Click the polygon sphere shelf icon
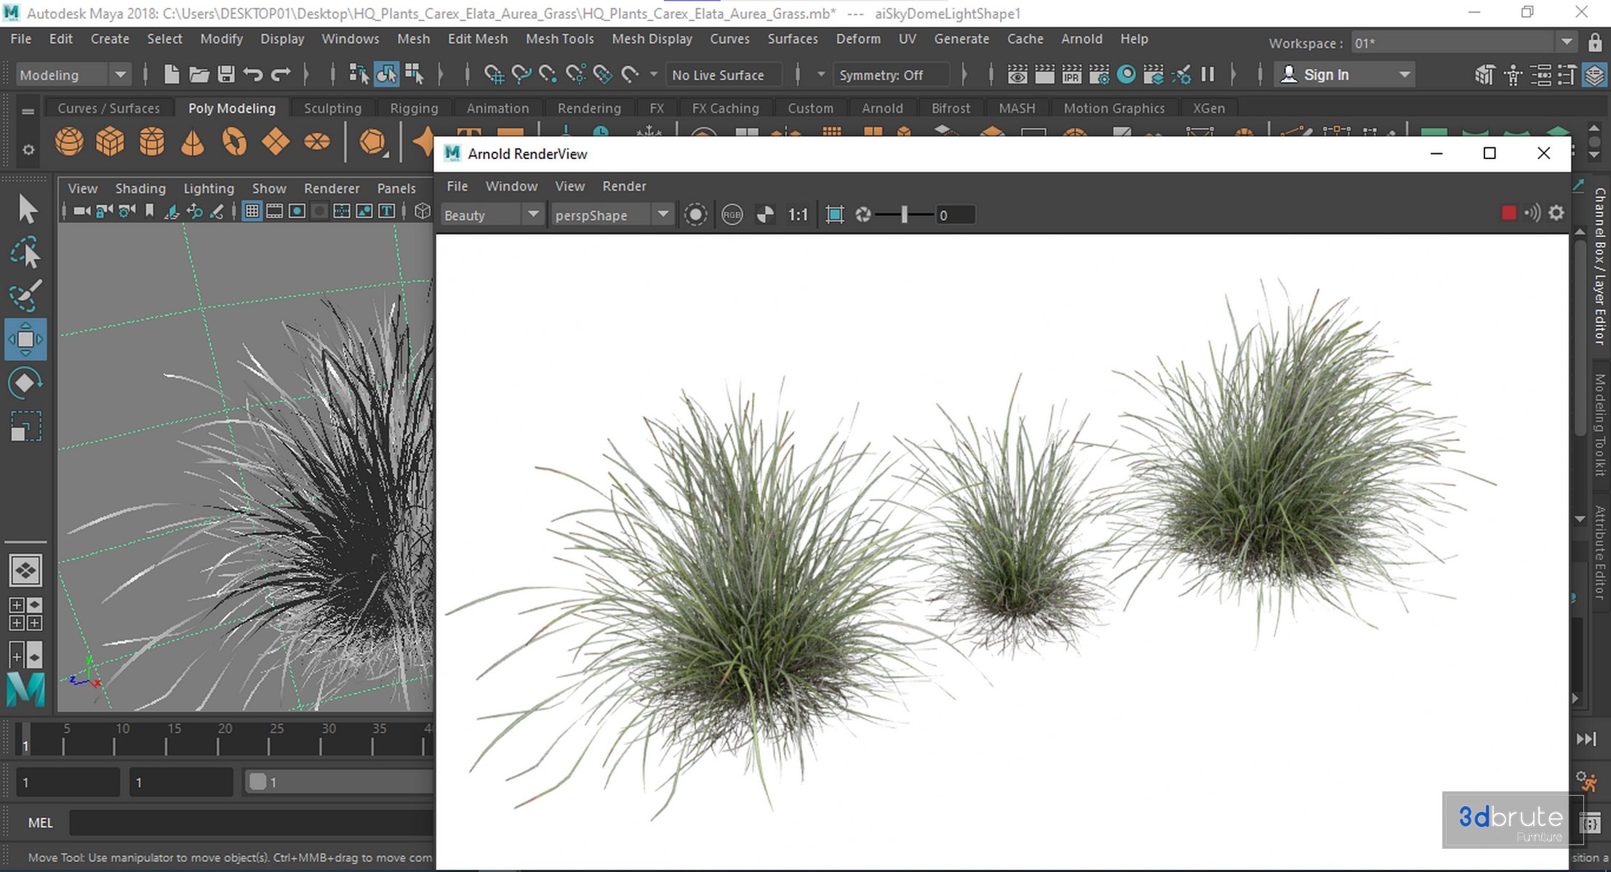 pyautogui.click(x=69, y=141)
